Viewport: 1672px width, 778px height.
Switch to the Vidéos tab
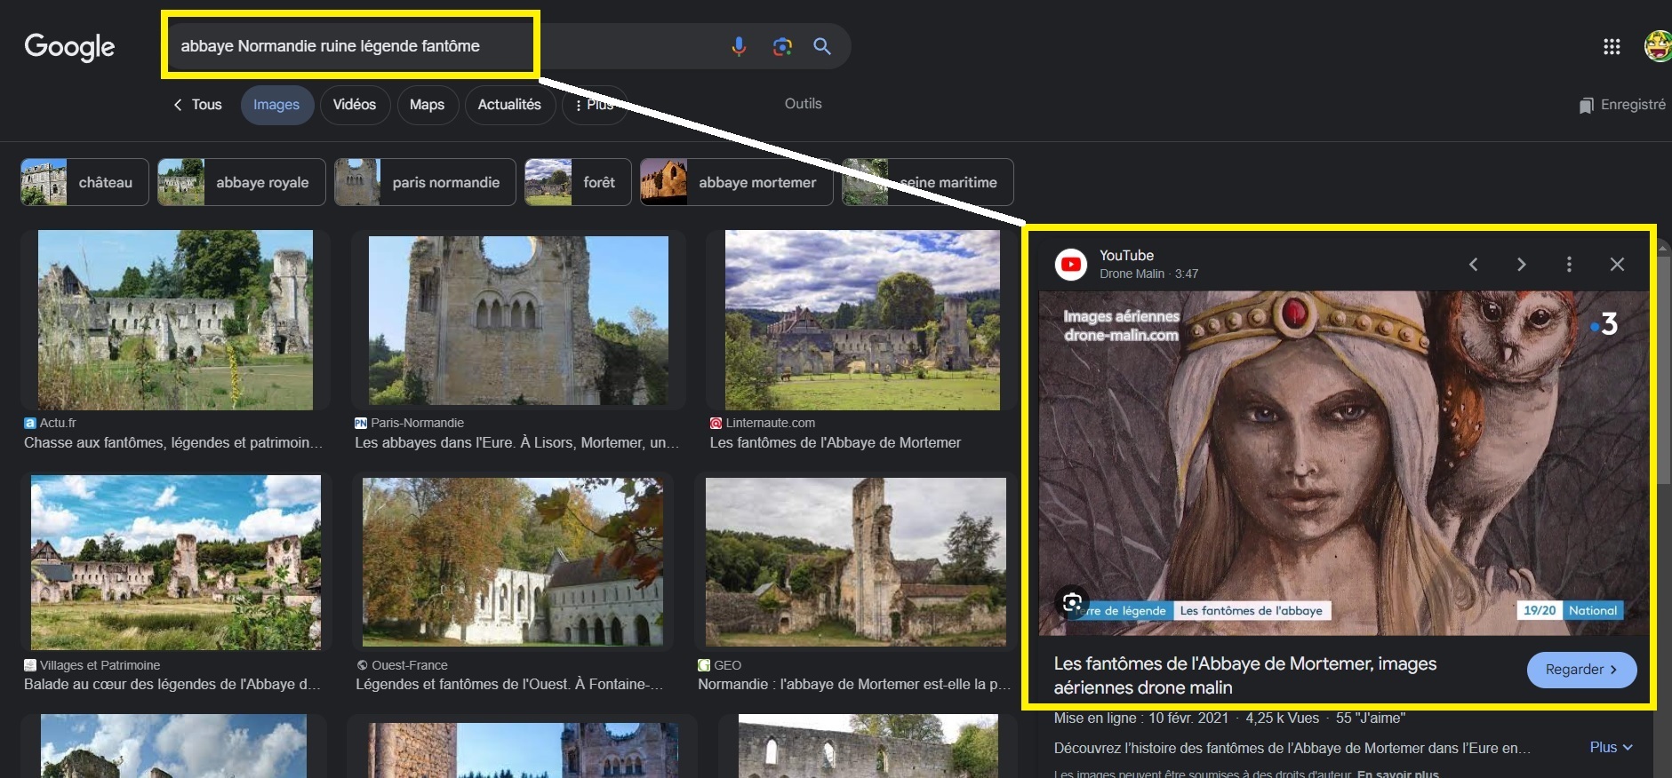[x=355, y=105]
